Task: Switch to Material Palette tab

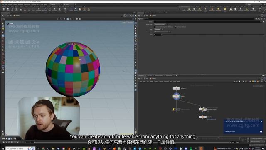Action: pos(159,76)
